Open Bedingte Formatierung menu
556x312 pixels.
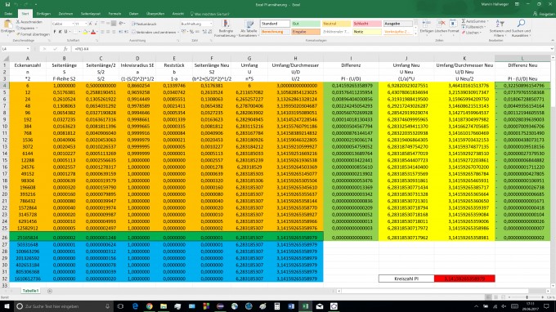point(226,29)
